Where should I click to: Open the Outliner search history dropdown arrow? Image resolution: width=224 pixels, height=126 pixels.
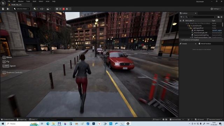215,17
